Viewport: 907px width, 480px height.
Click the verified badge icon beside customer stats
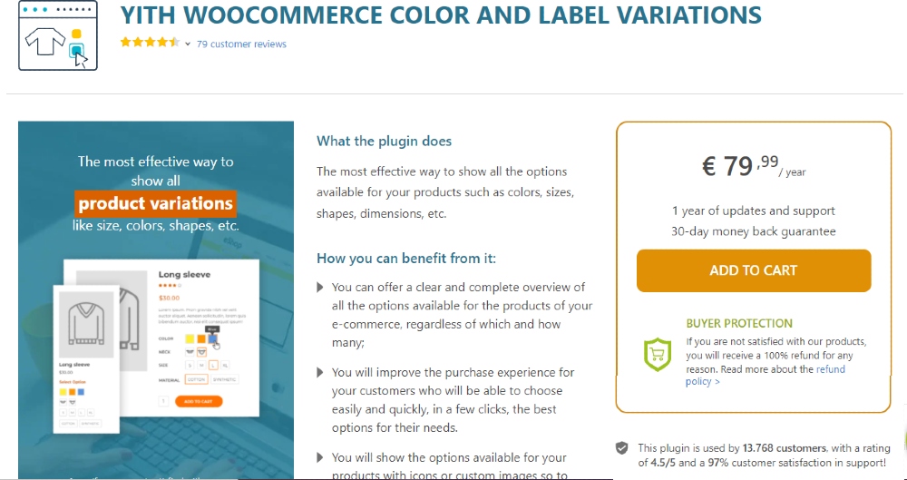coord(622,448)
